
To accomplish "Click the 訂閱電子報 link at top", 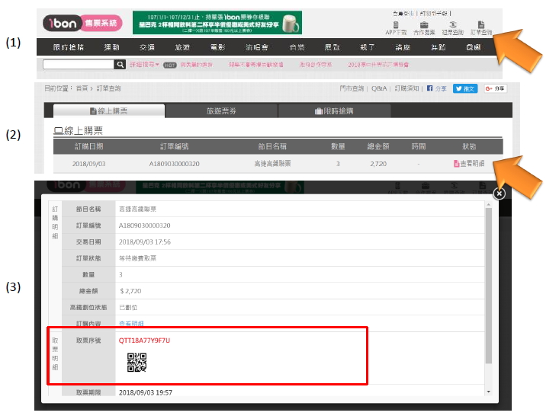I will (x=433, y=14).
